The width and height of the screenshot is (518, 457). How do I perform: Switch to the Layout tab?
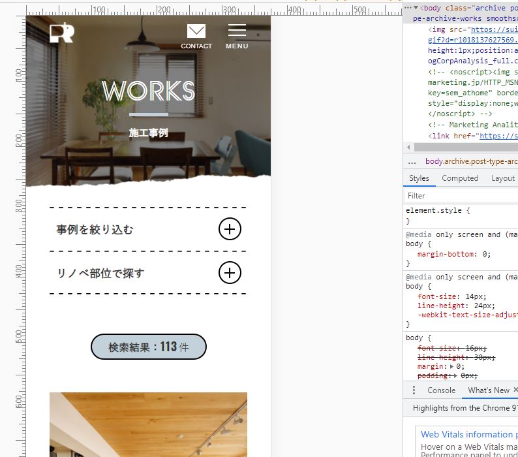tap(503, 178)
